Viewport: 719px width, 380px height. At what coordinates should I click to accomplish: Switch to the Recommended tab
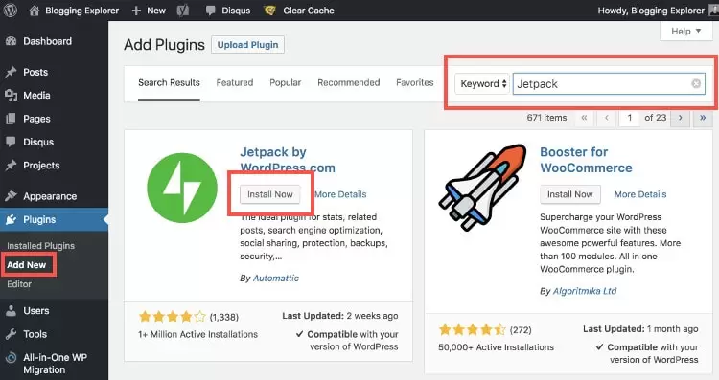pyautogui.click(x=349, y=83)
